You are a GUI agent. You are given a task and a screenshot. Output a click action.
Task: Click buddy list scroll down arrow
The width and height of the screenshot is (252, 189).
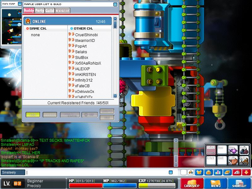115,96
